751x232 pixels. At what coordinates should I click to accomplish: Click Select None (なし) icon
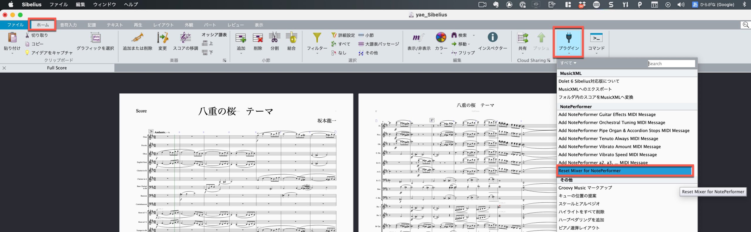tap(334, 53)
